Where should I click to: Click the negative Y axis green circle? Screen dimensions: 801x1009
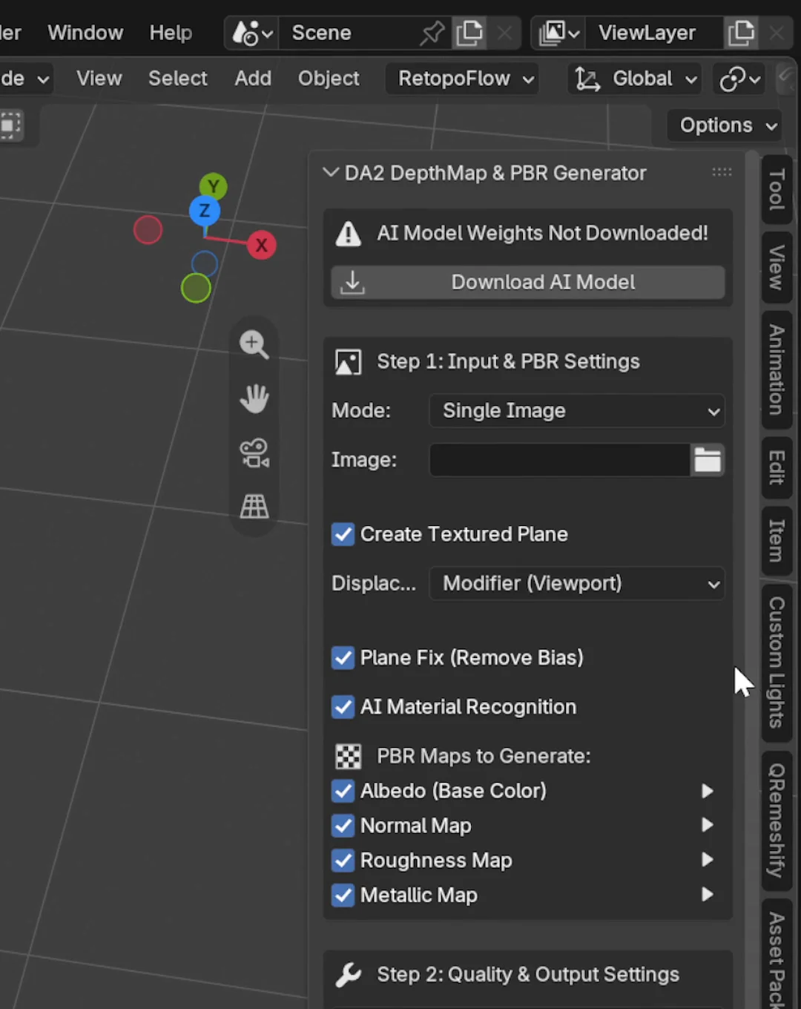tap(196, 288)
